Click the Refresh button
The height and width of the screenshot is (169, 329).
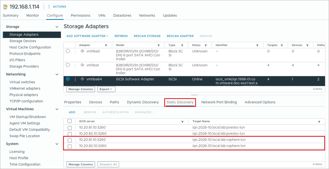coord(121,36)
